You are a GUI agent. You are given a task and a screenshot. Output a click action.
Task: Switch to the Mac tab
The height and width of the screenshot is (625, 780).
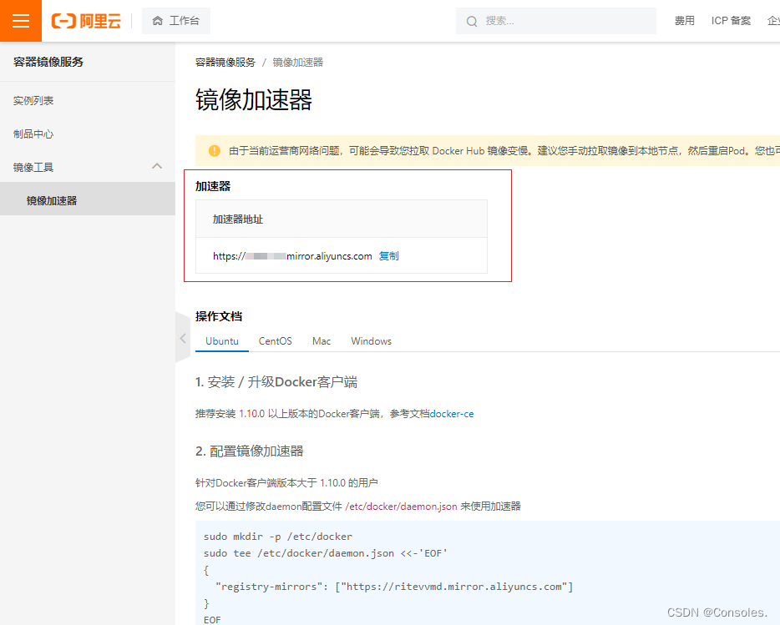click(322, 341)
